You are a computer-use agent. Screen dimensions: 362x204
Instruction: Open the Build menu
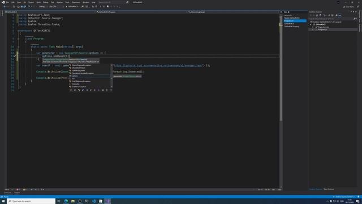pyautogui.click(x=38, y=2)
